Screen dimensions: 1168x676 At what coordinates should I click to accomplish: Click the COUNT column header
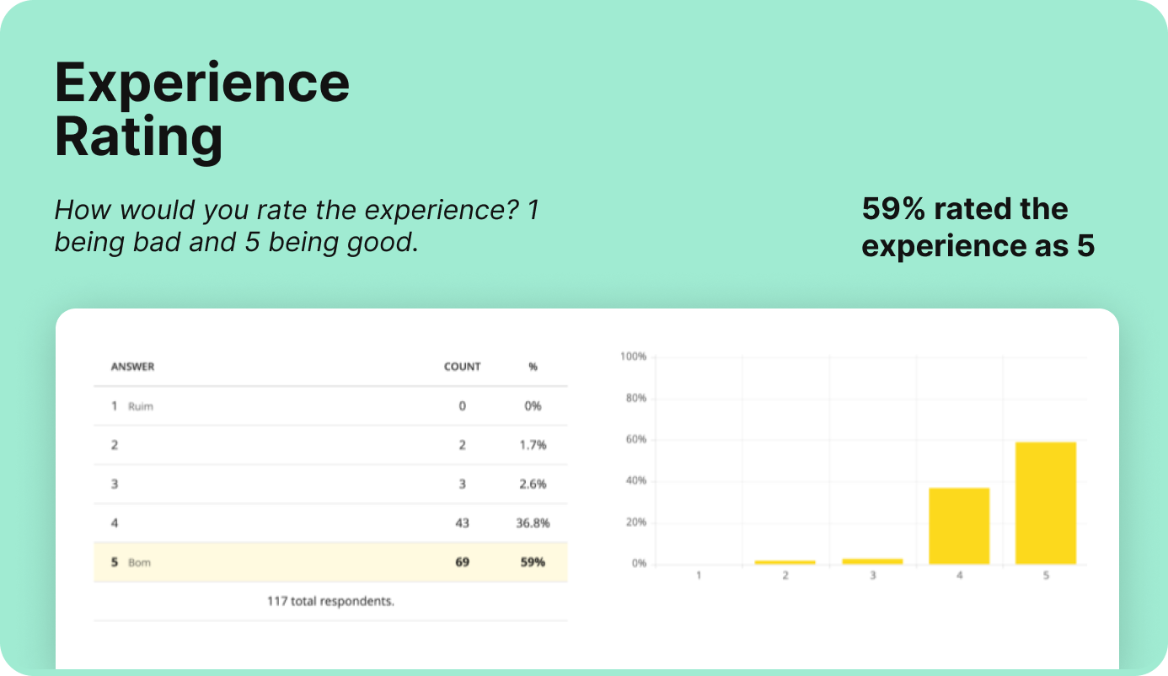click(x=462, y=367)
